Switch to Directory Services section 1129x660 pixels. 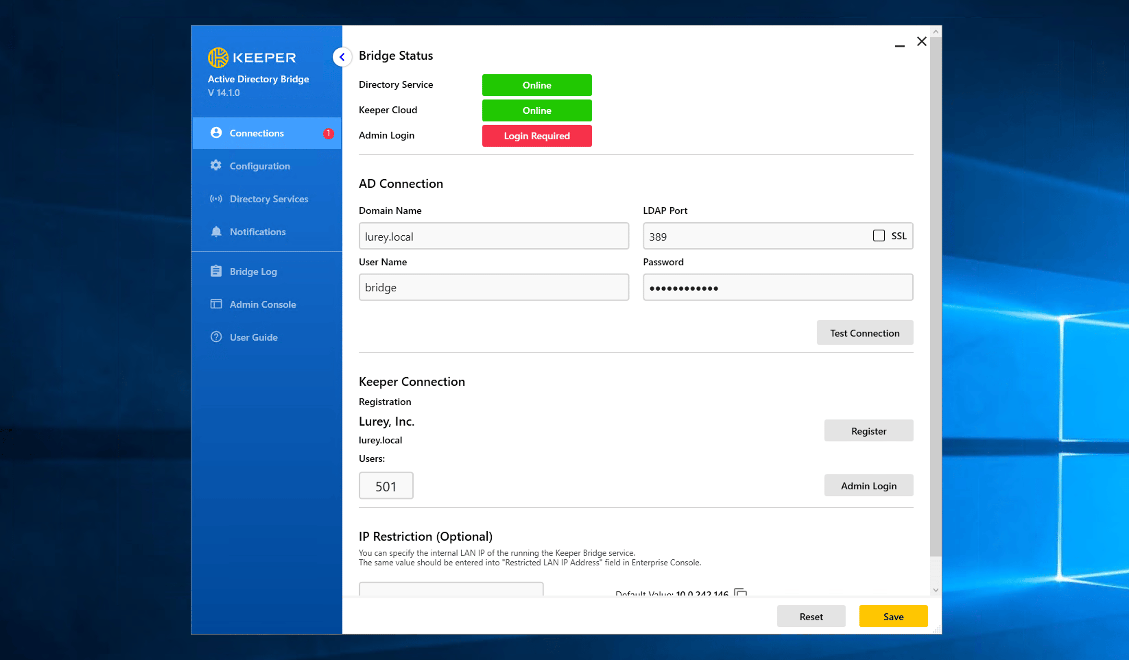tap(269, 199)
